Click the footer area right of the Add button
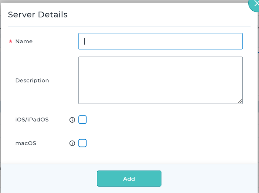Image resolution: width=259 pixels, height=193 pixels. [209, 178]
